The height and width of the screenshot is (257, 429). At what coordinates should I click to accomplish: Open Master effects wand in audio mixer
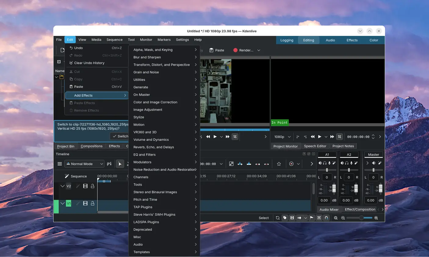click(380, 163)
